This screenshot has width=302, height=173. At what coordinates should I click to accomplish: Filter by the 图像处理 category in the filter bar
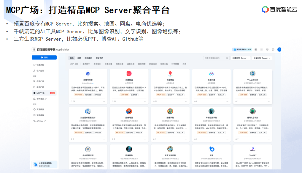(x=120, y=64)
